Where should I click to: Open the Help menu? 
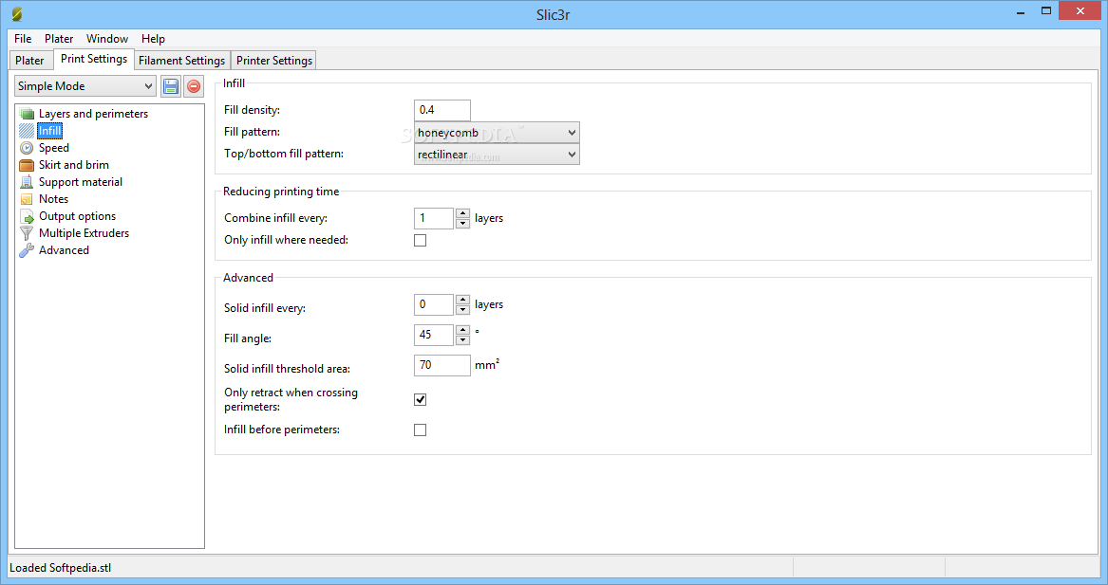pyautogui.click(x=153, y=39)
